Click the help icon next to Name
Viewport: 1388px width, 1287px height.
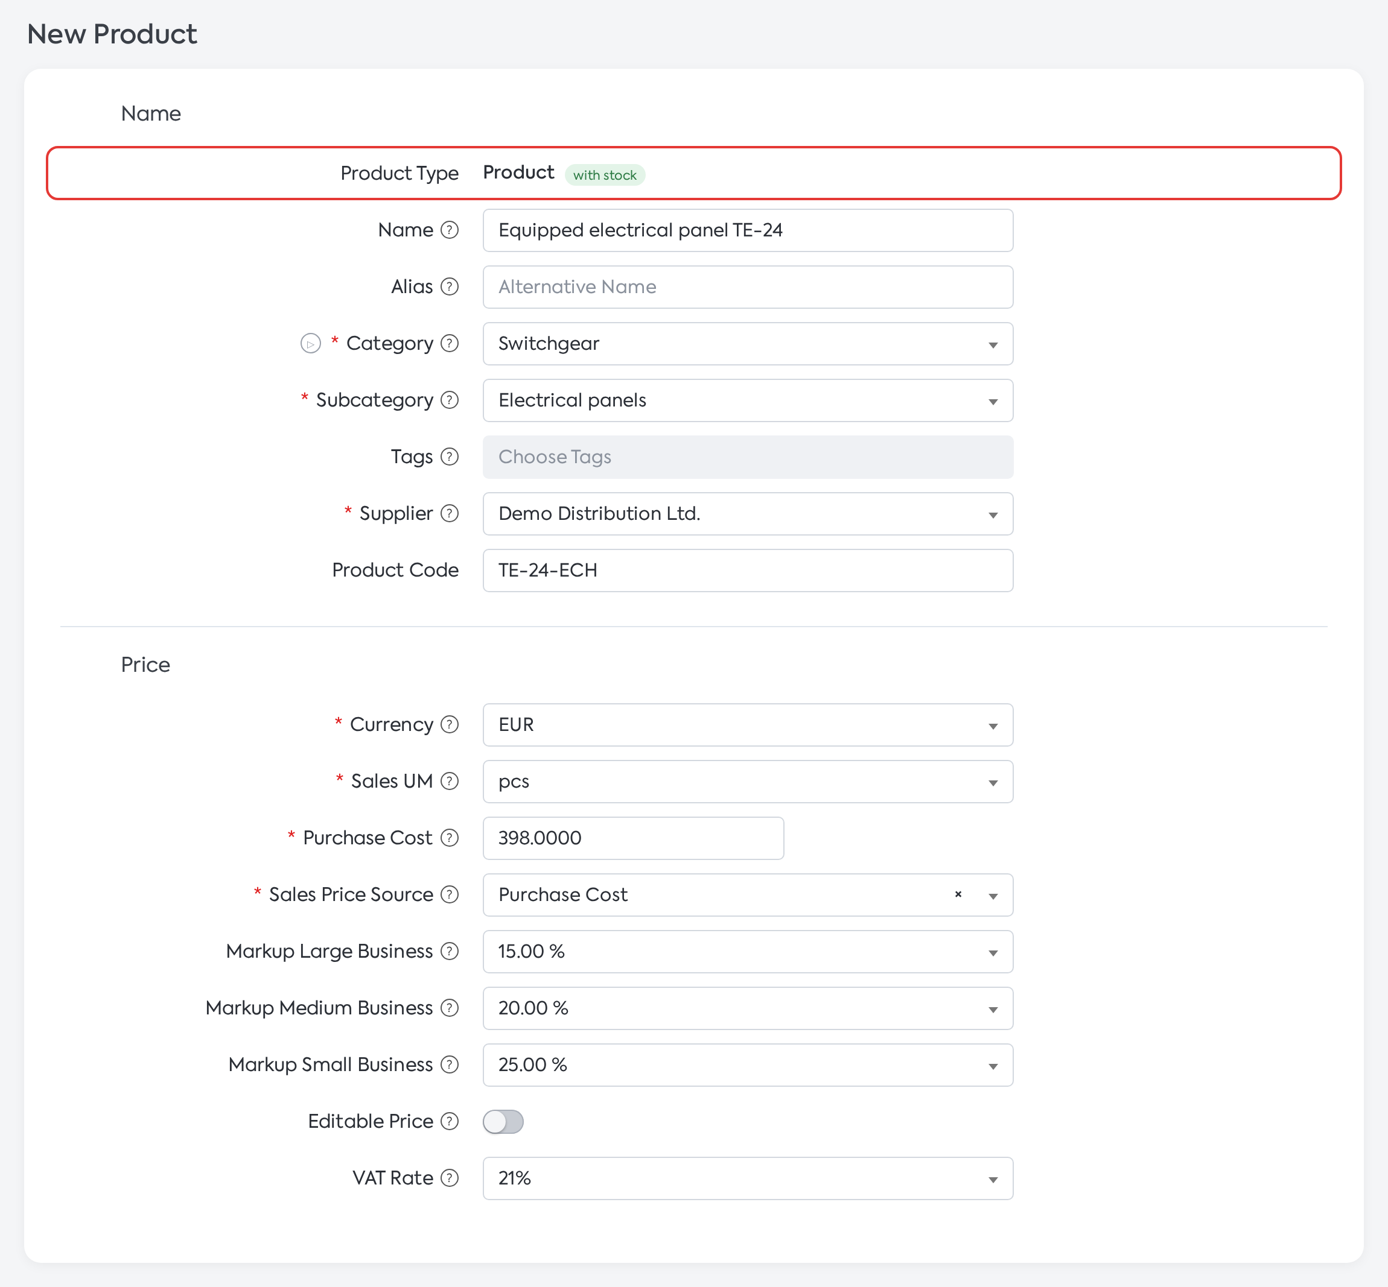pos(450,230)
